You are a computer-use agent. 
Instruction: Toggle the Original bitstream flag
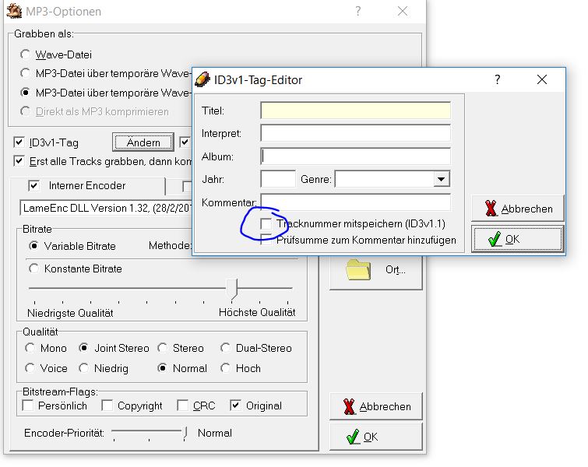click(235, 406)
